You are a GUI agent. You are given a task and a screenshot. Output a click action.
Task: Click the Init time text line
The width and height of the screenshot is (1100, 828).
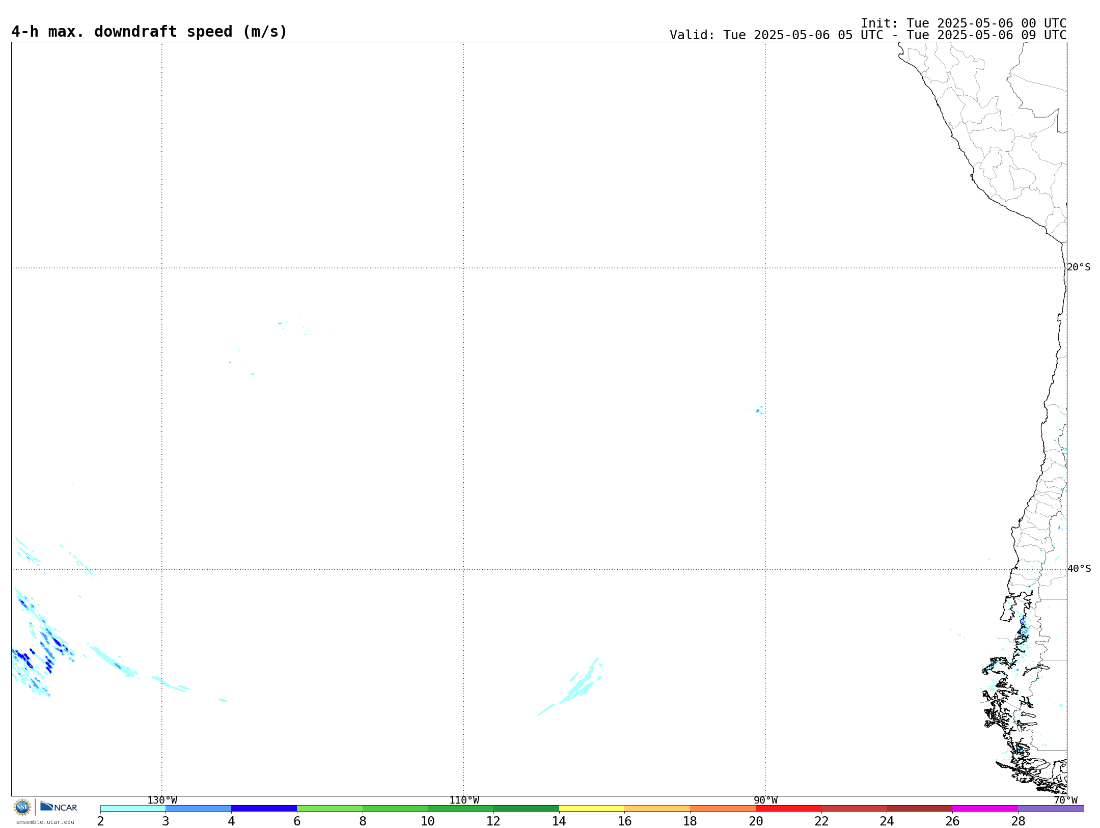[964, 23]
